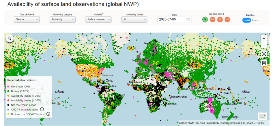
Task: Show info for OSCAR schedule issue
Action: click(42, 109)
